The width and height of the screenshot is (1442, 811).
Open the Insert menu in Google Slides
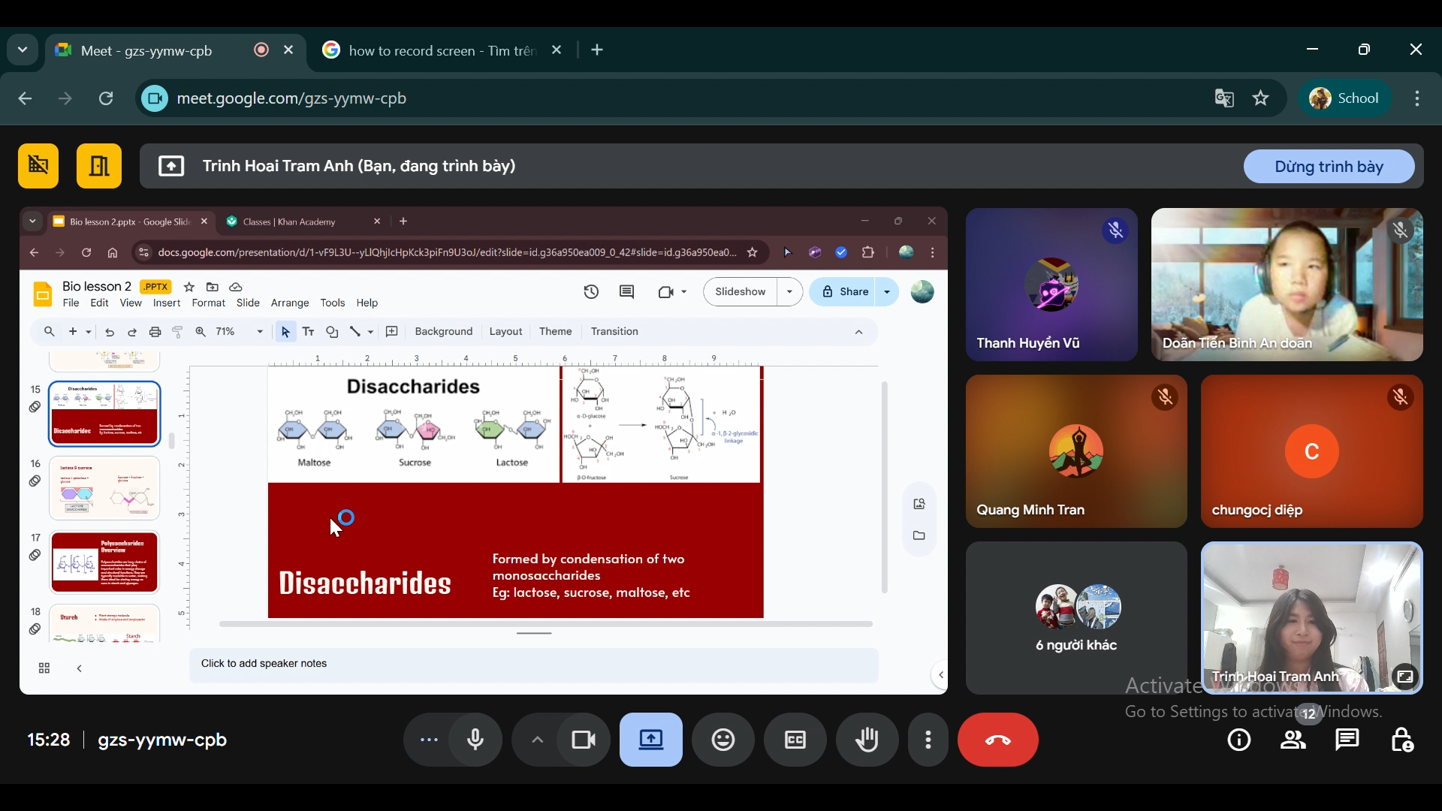(x=166, y=303)
